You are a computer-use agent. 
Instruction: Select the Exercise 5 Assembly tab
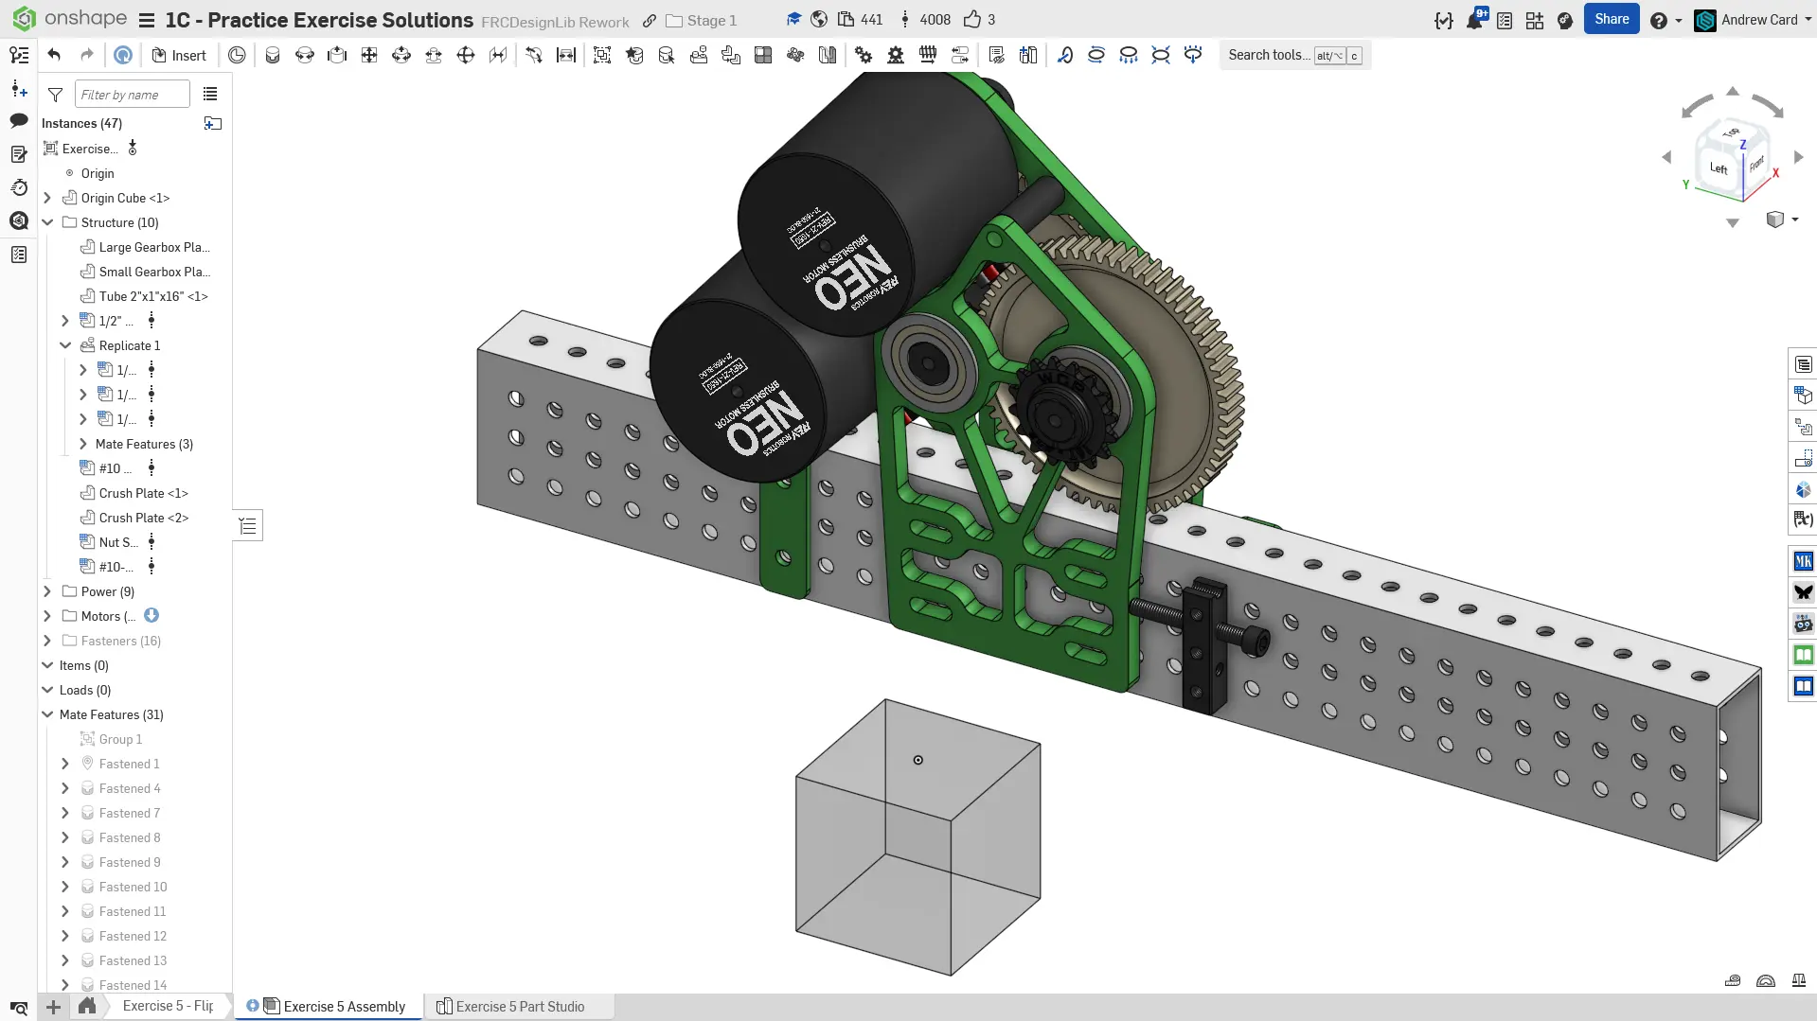tap(344, 1006)
